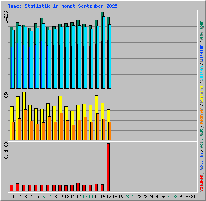The height and width of the screenshot is (201, 206).
Task: Click the "14226" axis maximum label
Action: (x=6, y=17)
